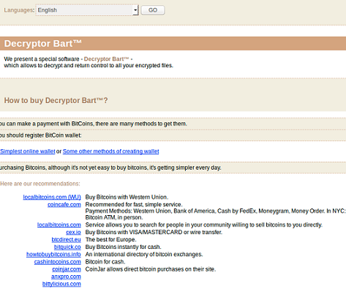Click the 'Bitcoin for cash.' description
Screen dimensions: 346x289
105,262
